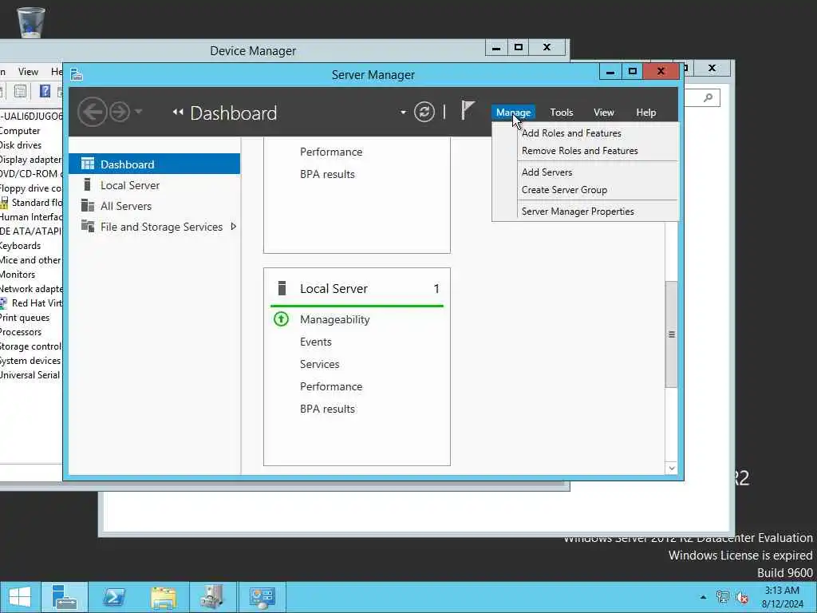
Task: Click the scrollbar down arrow in Server Manager
Action: point(671,468)
